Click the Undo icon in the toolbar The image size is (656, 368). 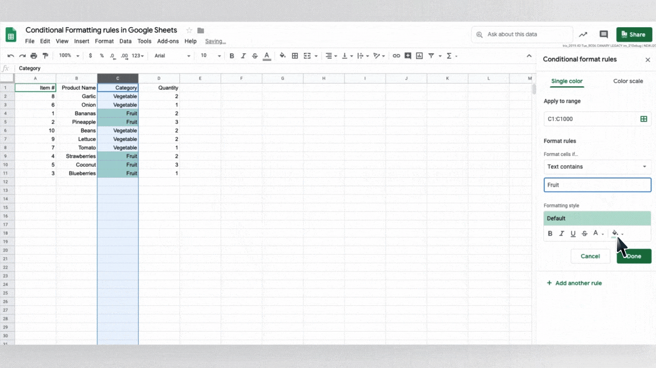[x=11, y=56]
